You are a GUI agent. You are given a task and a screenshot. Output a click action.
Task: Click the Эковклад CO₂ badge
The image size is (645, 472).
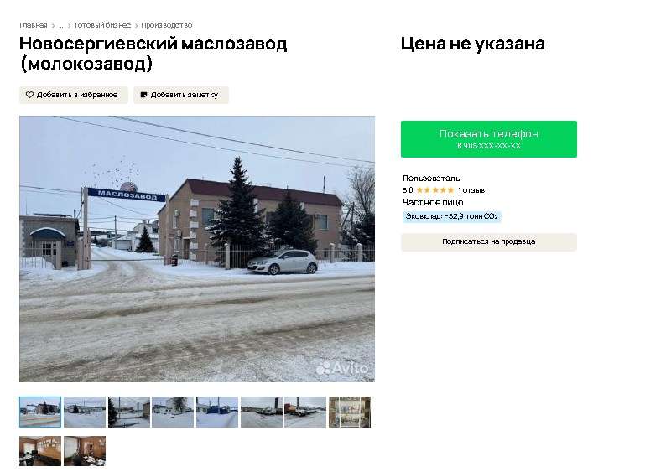pyautogui.click(x=451, y=216)
